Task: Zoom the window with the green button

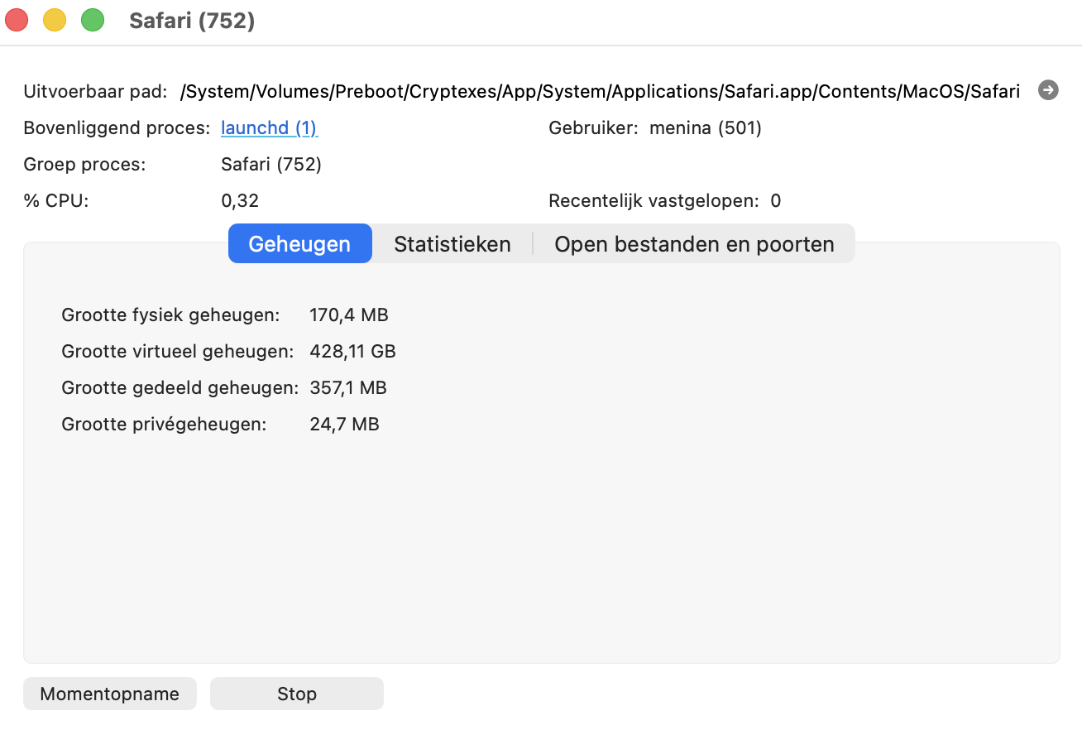Action: tap(93, 19)
